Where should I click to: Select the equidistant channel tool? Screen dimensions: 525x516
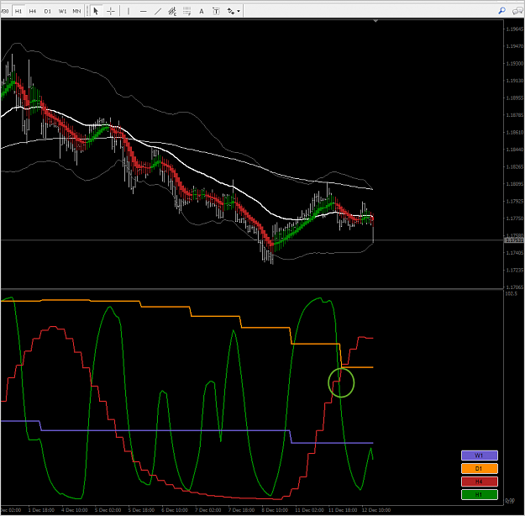point(172,11)
